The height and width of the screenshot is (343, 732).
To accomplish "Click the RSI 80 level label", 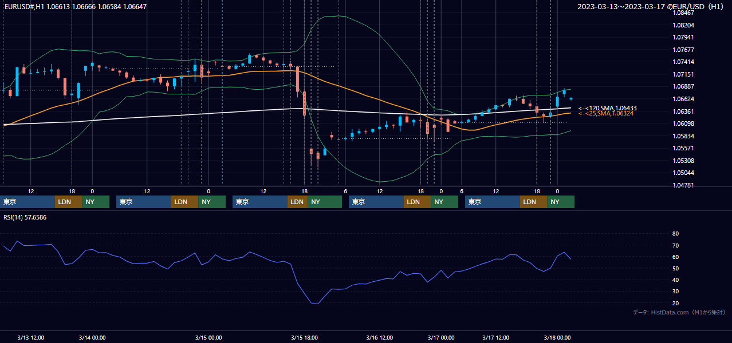I will pos(675,234).
